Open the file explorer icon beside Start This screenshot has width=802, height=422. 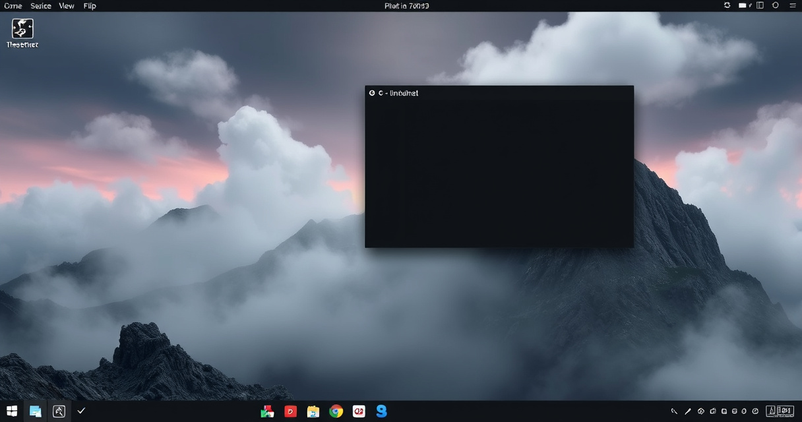35,411
